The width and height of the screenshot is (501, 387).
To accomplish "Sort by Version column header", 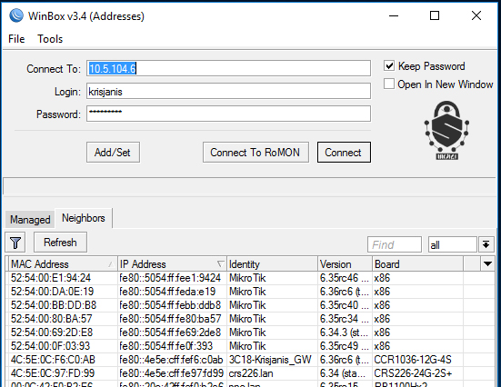I will tap(346, 264).
